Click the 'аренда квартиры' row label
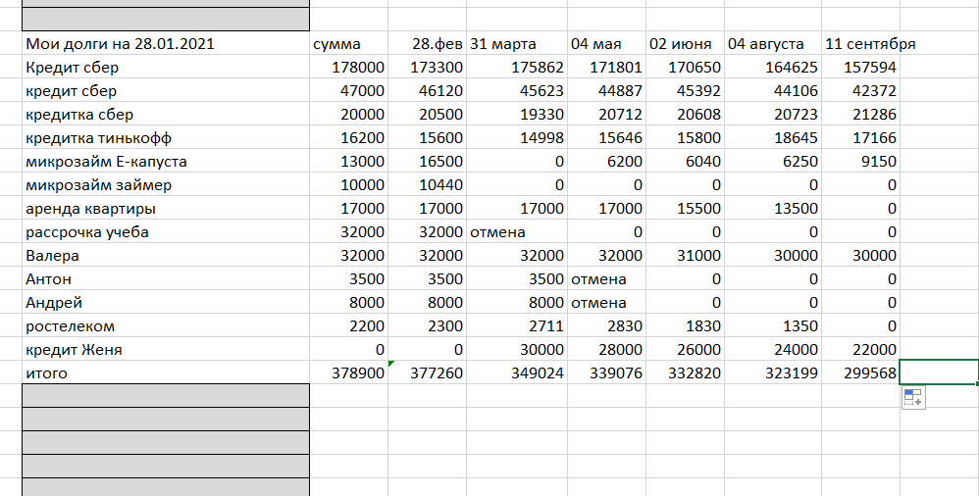The image size is (979, 496). pyautogui.click(x=166, y=209)
